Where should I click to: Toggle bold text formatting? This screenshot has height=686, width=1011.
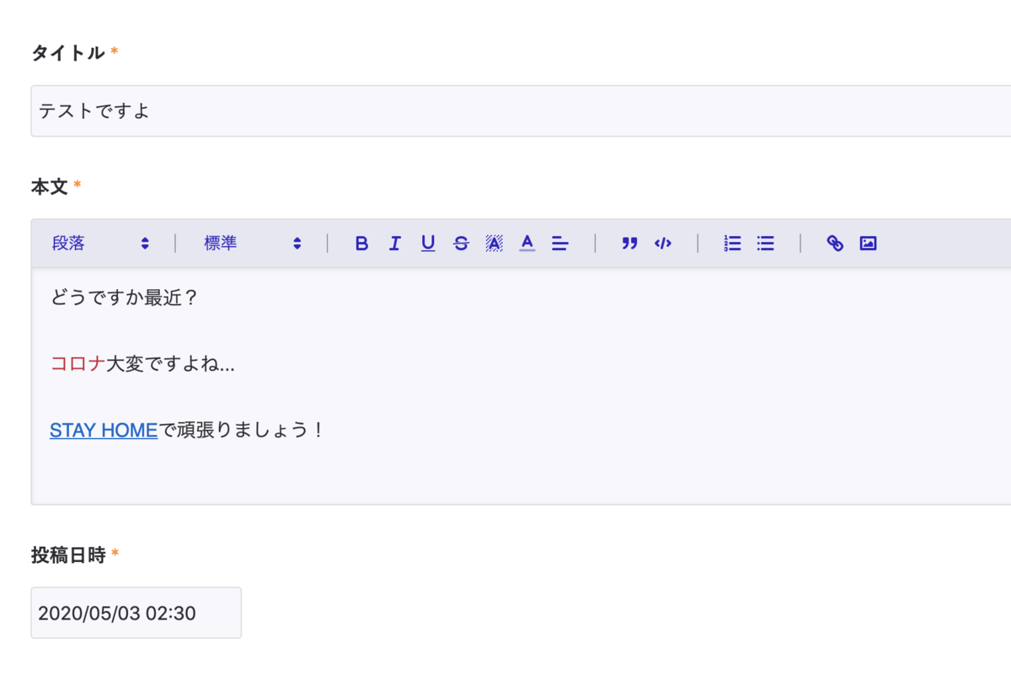[x=361, y=243]
